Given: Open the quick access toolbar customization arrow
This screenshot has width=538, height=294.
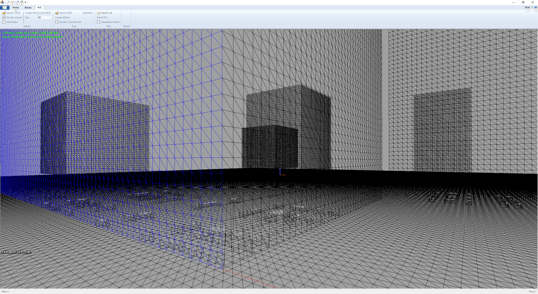Looking at the screenshot, I should click(x=25, y=2).
